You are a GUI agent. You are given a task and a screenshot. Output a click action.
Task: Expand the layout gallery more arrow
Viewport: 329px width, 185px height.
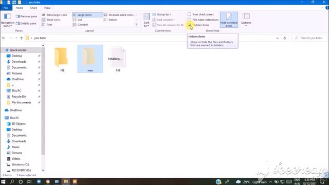point(136,25)
